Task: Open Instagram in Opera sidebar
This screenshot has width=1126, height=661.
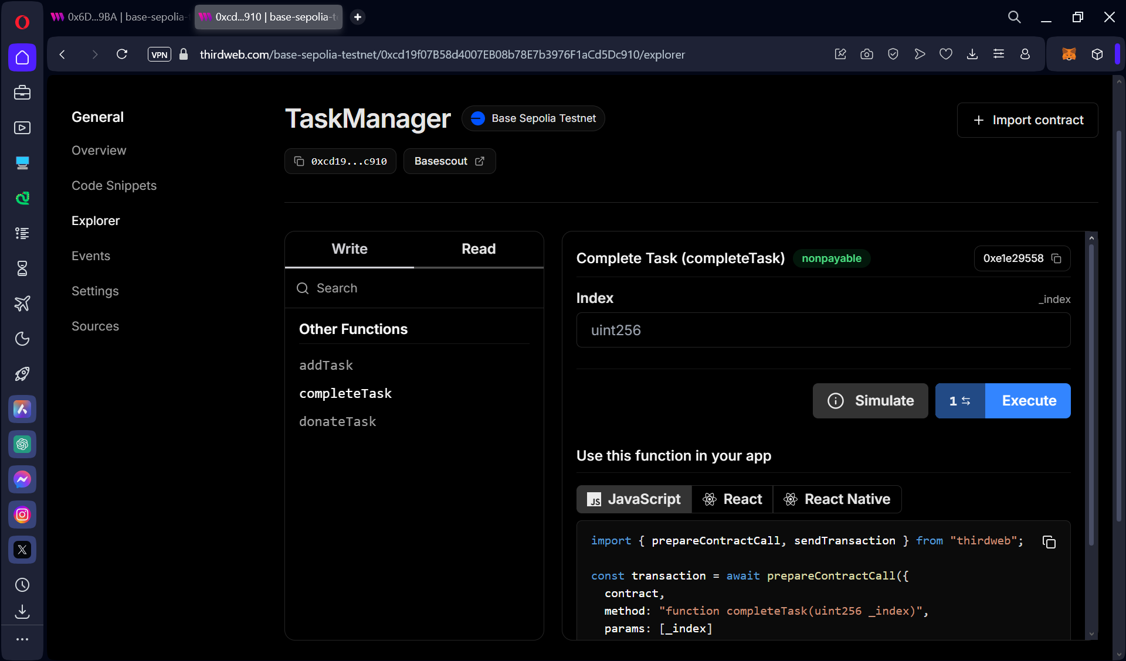Action: tap(22, 515)
